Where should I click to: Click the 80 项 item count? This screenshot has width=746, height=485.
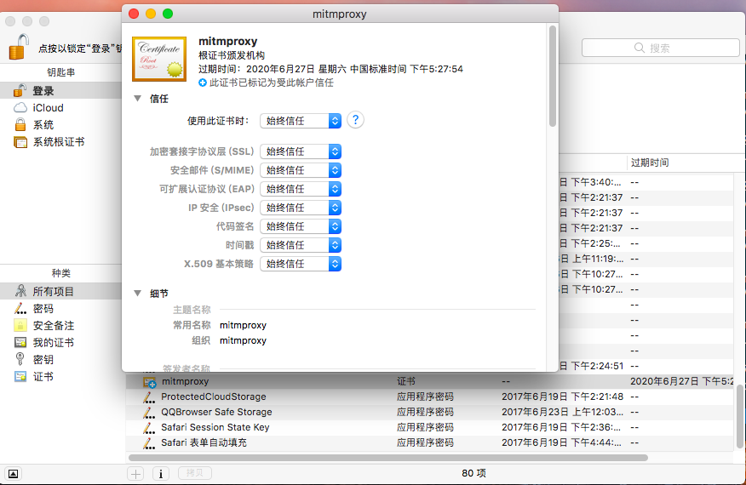click(473, 473)
